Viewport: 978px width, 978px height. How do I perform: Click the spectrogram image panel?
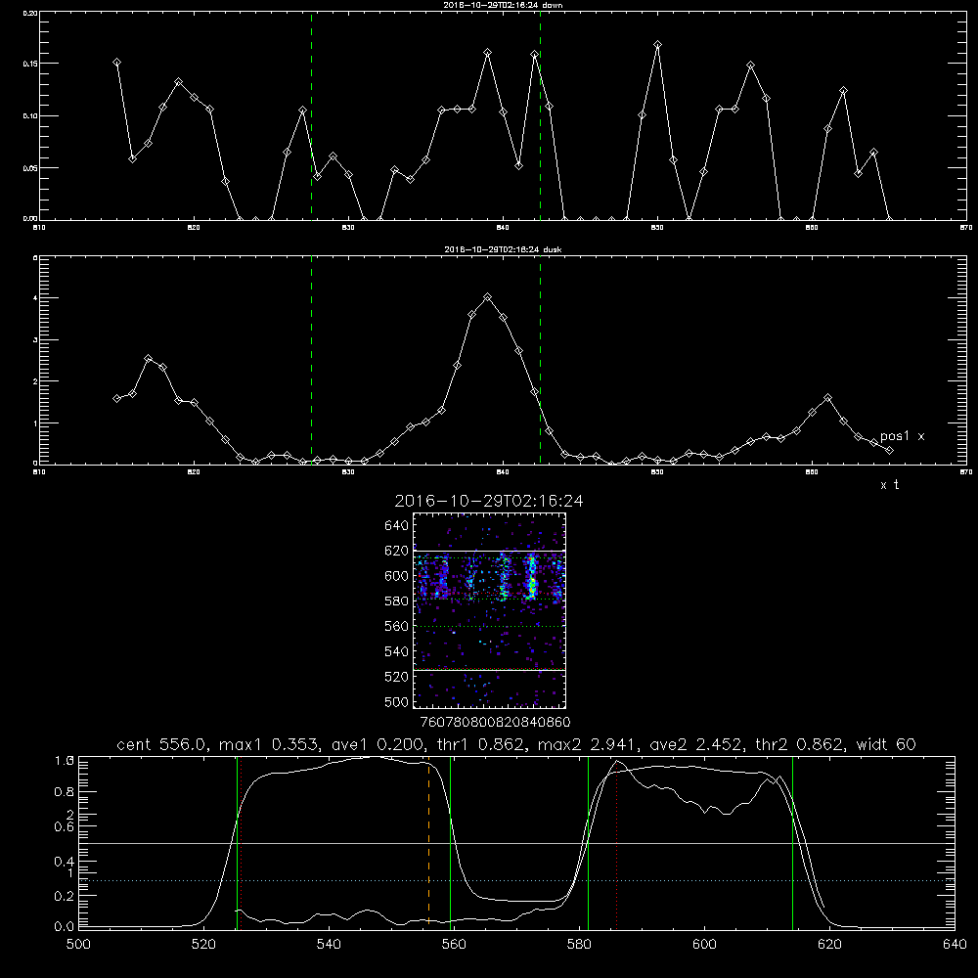point(489,610)
